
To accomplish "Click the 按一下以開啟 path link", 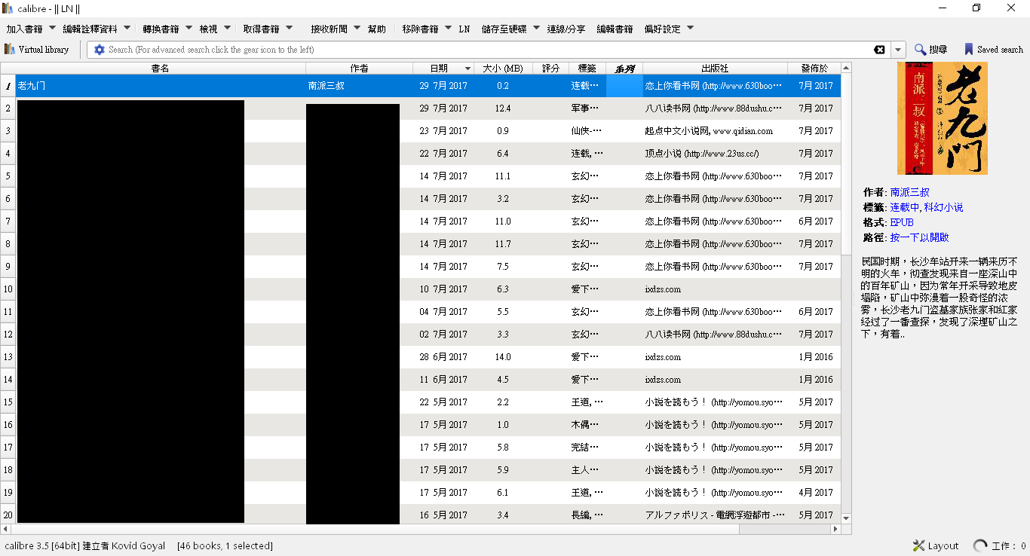I will [919, 237].
